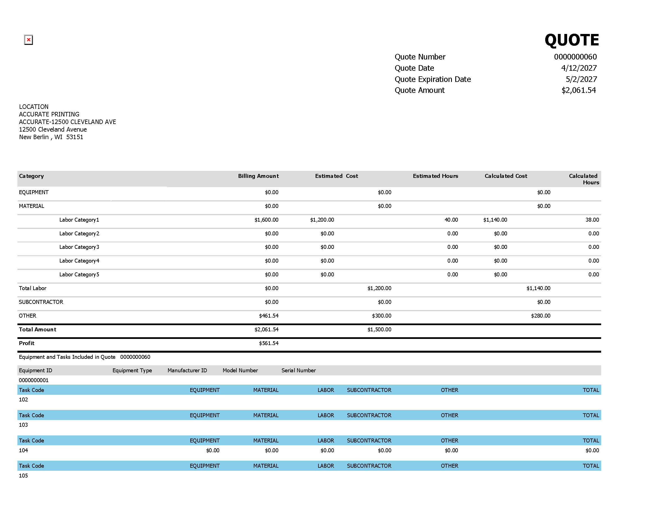Select the SUBCONTRACTOR category row

coord(41,302)
